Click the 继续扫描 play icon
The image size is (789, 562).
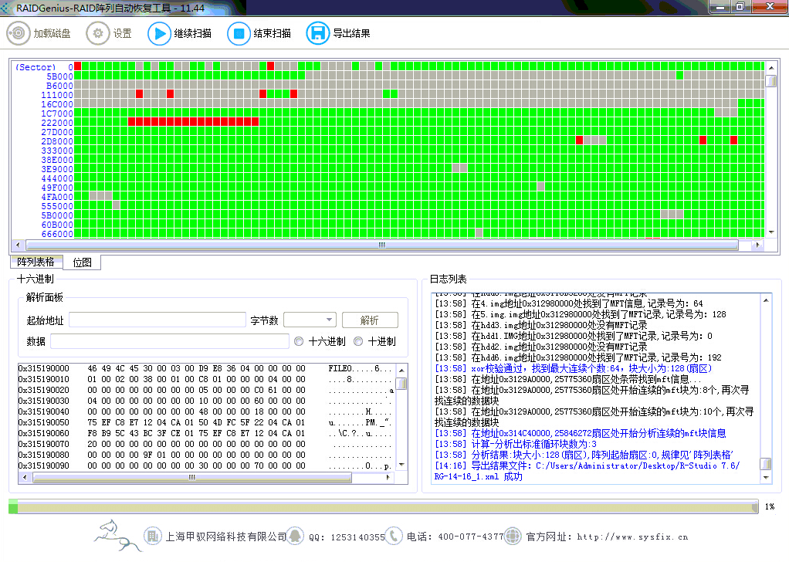[x=160, y=33]
